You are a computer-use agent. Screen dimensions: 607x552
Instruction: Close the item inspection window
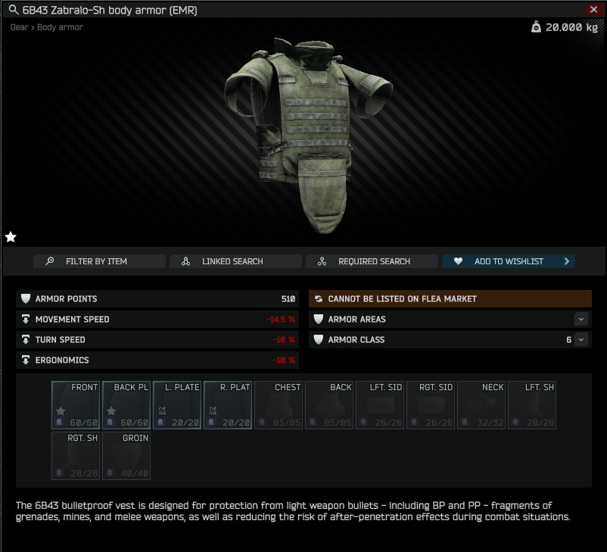[x=593, y=10]
